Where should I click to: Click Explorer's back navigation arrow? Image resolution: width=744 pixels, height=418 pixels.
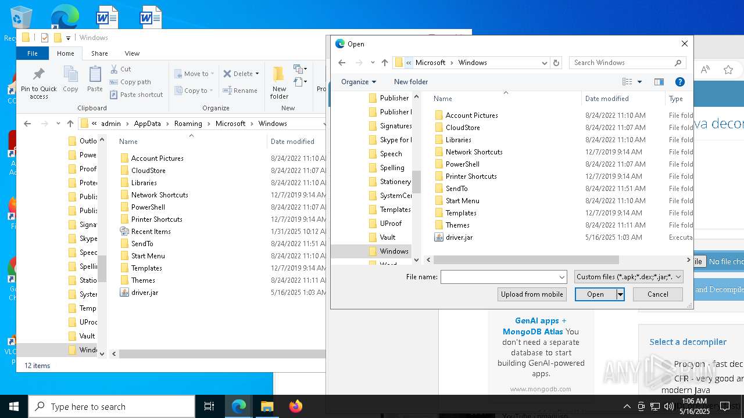[x=27, y=123]
